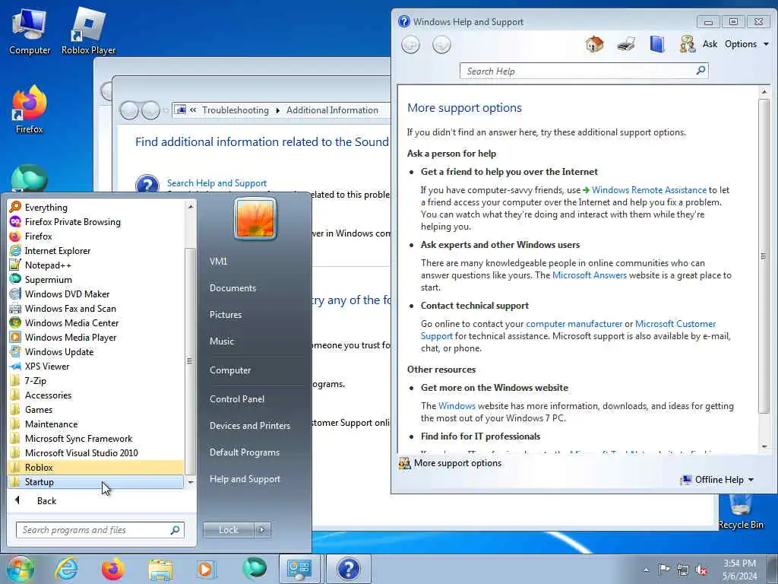Open Default Programs menu entry
This screenshot has width=778, height=584.
pos(244,452)
